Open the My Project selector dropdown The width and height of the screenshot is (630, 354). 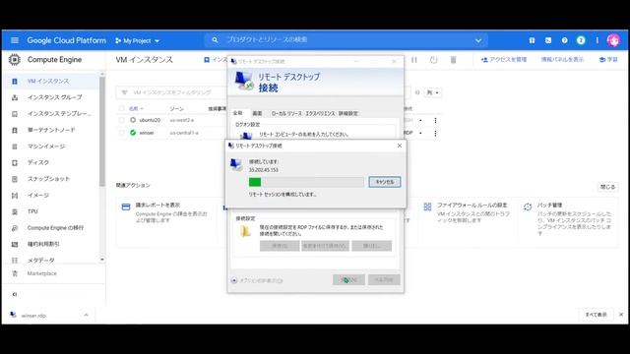[137, 40]
